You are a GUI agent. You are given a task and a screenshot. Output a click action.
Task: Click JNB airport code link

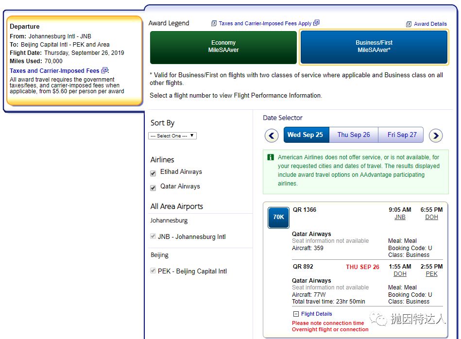[400, 217]
